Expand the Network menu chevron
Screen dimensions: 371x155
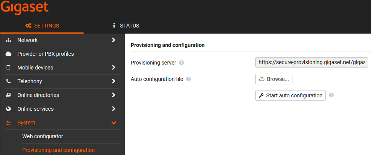(113, 40)
